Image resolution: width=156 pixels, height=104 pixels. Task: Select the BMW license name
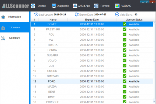(51, 97)
